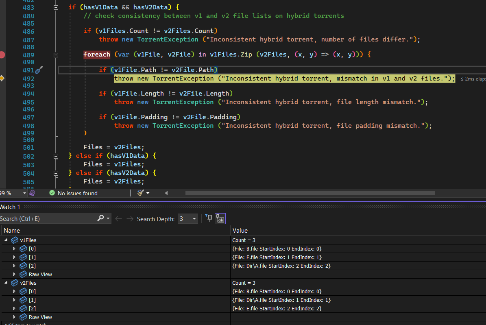The image size is (486, 325).
Task: Click the Value column header
Action: click(x=240, y=230)
